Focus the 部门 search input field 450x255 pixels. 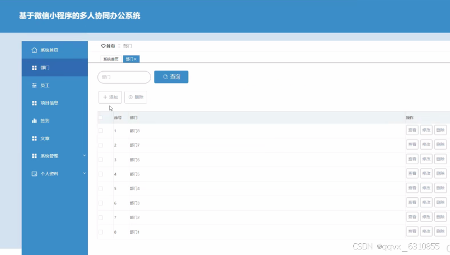coord(124,77)
